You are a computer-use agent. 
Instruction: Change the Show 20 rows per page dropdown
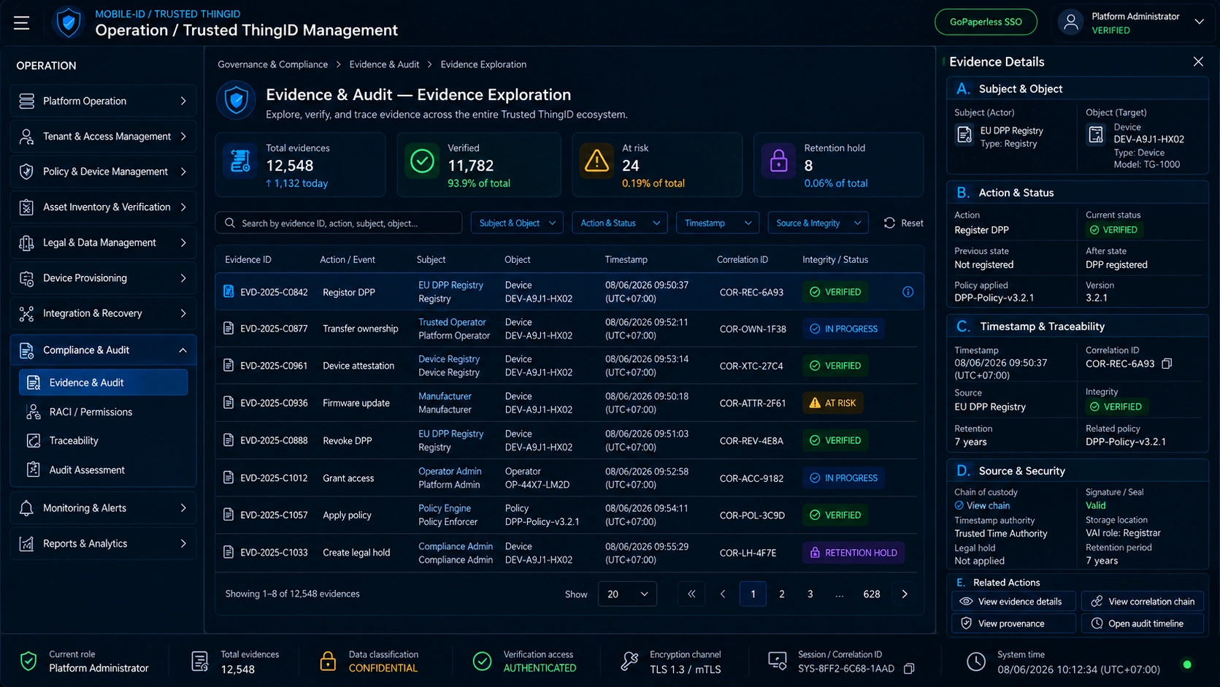[627, 594]
